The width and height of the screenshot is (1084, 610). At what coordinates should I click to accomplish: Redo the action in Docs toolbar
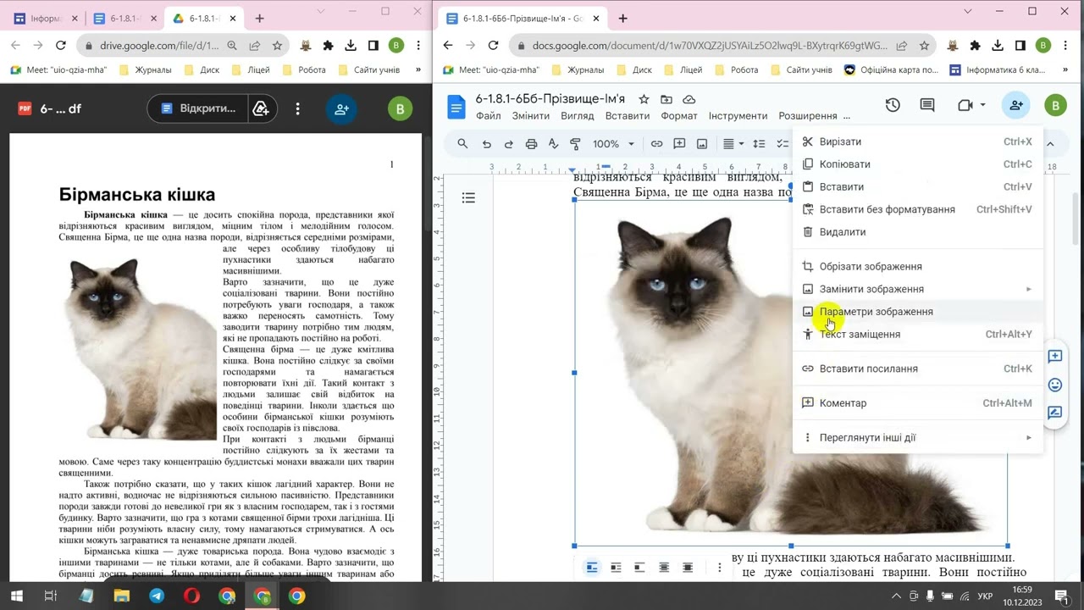pos(509,144)
